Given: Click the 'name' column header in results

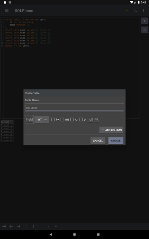Looking at the screenshot, I should pos(8,122).
